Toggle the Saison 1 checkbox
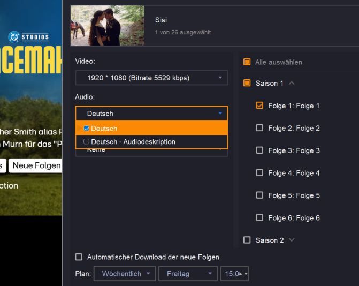359x286 pixels. coord(247,83)
